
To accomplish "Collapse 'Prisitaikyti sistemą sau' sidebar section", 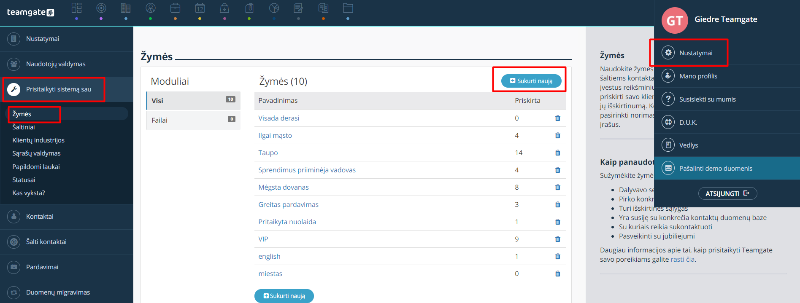I will [x=67, y=89].
